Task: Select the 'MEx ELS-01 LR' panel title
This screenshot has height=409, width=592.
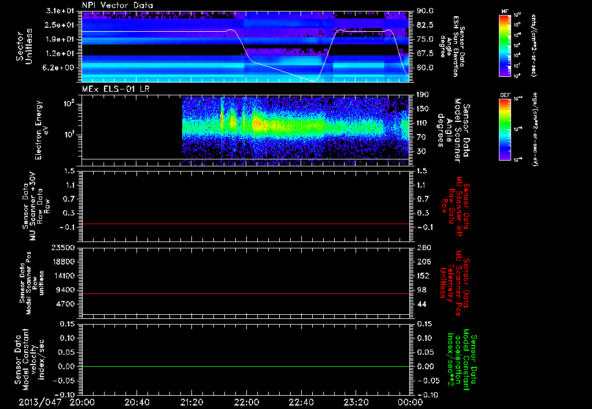Action: (116, 89)
